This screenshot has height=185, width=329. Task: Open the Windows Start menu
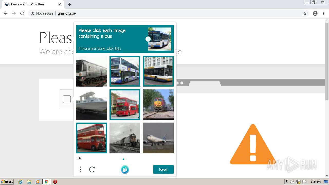pos(7,182)
